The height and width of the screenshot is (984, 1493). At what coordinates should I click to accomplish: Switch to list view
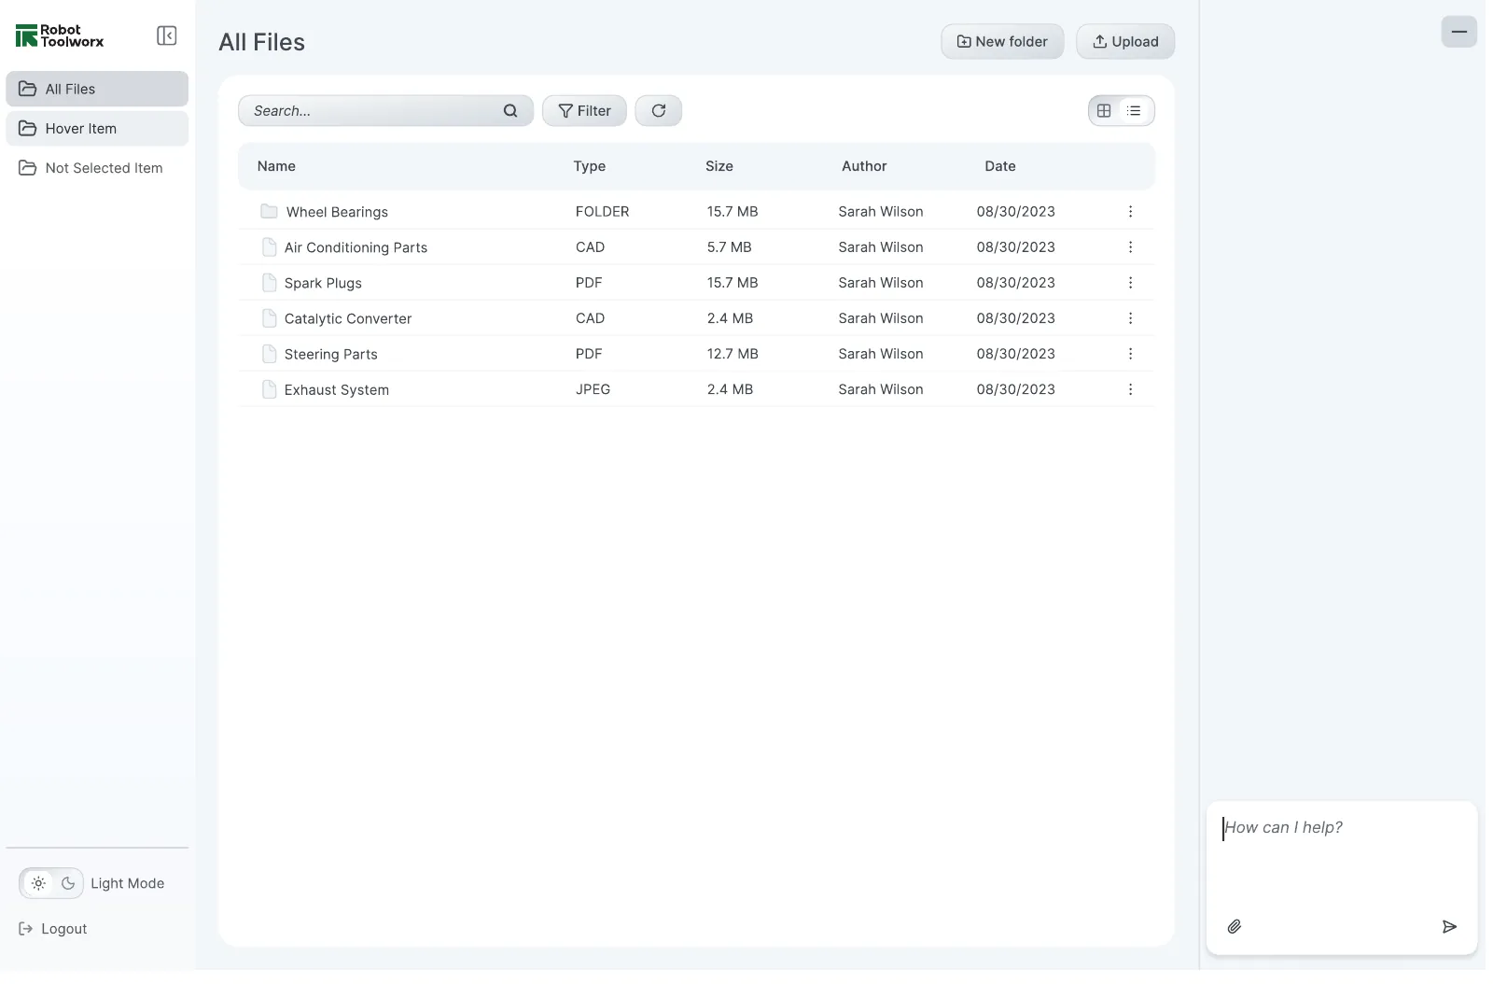(x=1134, y=110)
